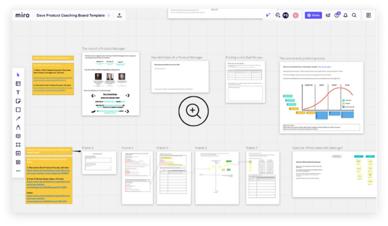Open board settings sliders icon
Screen dimensions: 388x226
(328, 15)
